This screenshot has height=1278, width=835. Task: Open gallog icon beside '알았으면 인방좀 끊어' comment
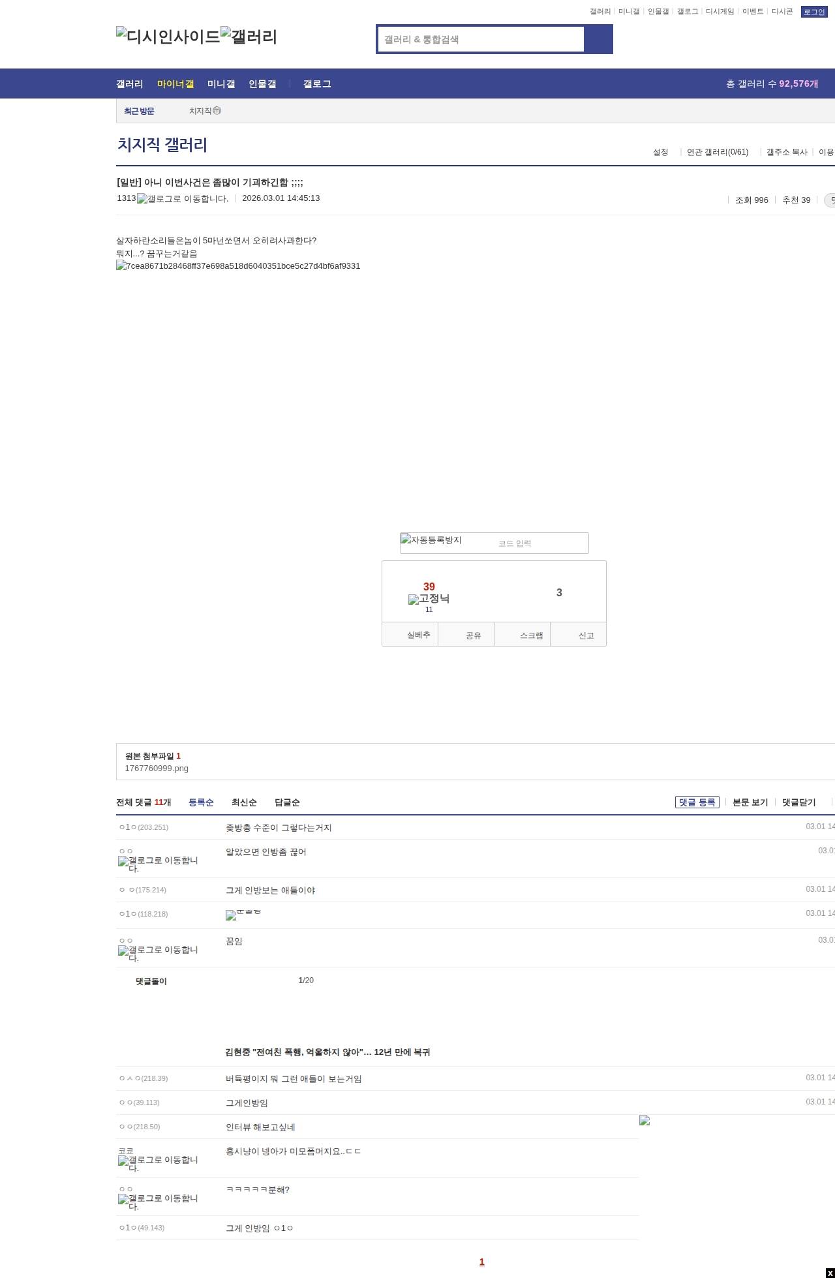click(158, 864)
